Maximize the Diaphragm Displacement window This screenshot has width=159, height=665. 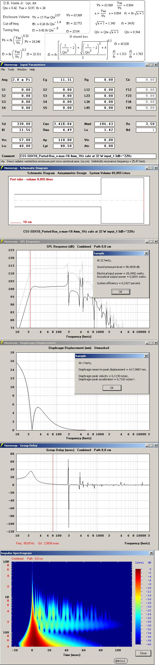pyautogui.click(x=151, y=343)
